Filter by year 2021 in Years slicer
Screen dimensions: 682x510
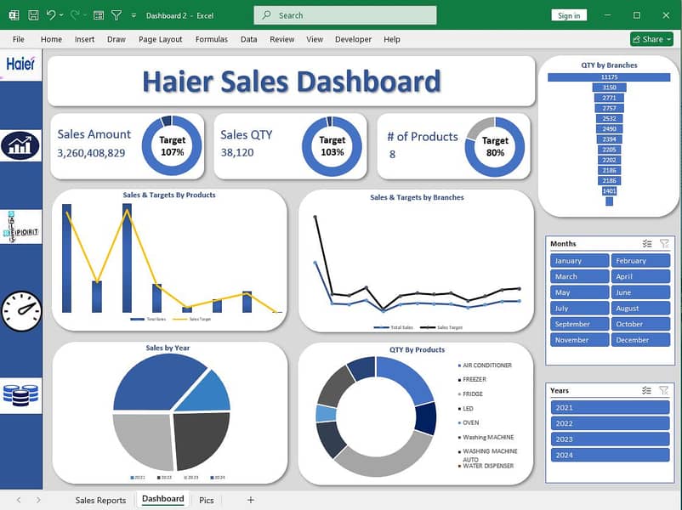click(x=610, y=407)
